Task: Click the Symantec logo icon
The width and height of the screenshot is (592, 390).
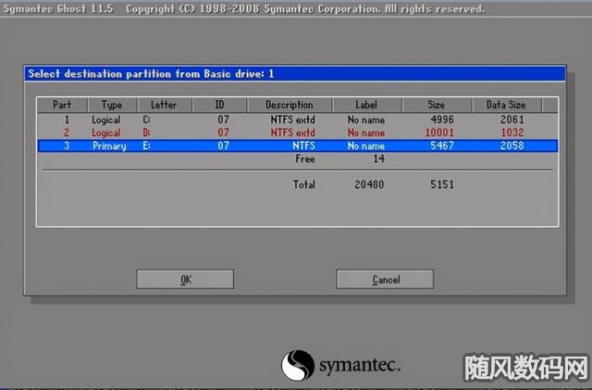Action: [298, 365]
